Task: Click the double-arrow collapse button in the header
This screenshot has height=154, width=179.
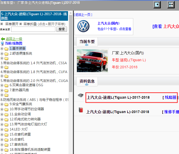Action: [171, 5]
